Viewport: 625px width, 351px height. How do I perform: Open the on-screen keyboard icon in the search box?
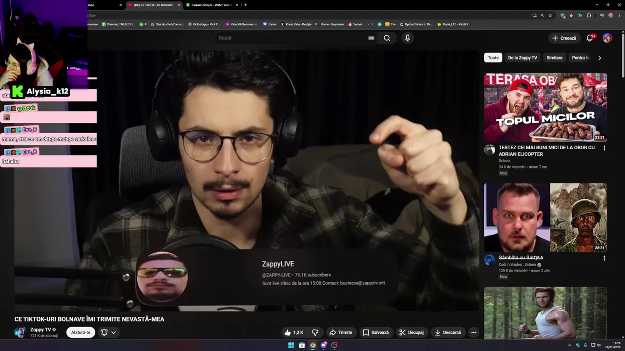(x=371, y=38)
